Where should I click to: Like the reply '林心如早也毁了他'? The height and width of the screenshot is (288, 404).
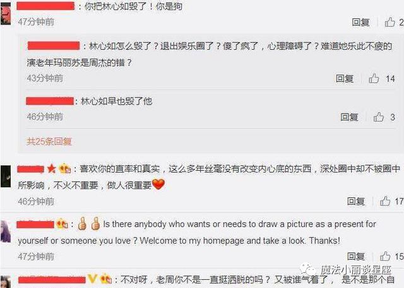[379, 117]
